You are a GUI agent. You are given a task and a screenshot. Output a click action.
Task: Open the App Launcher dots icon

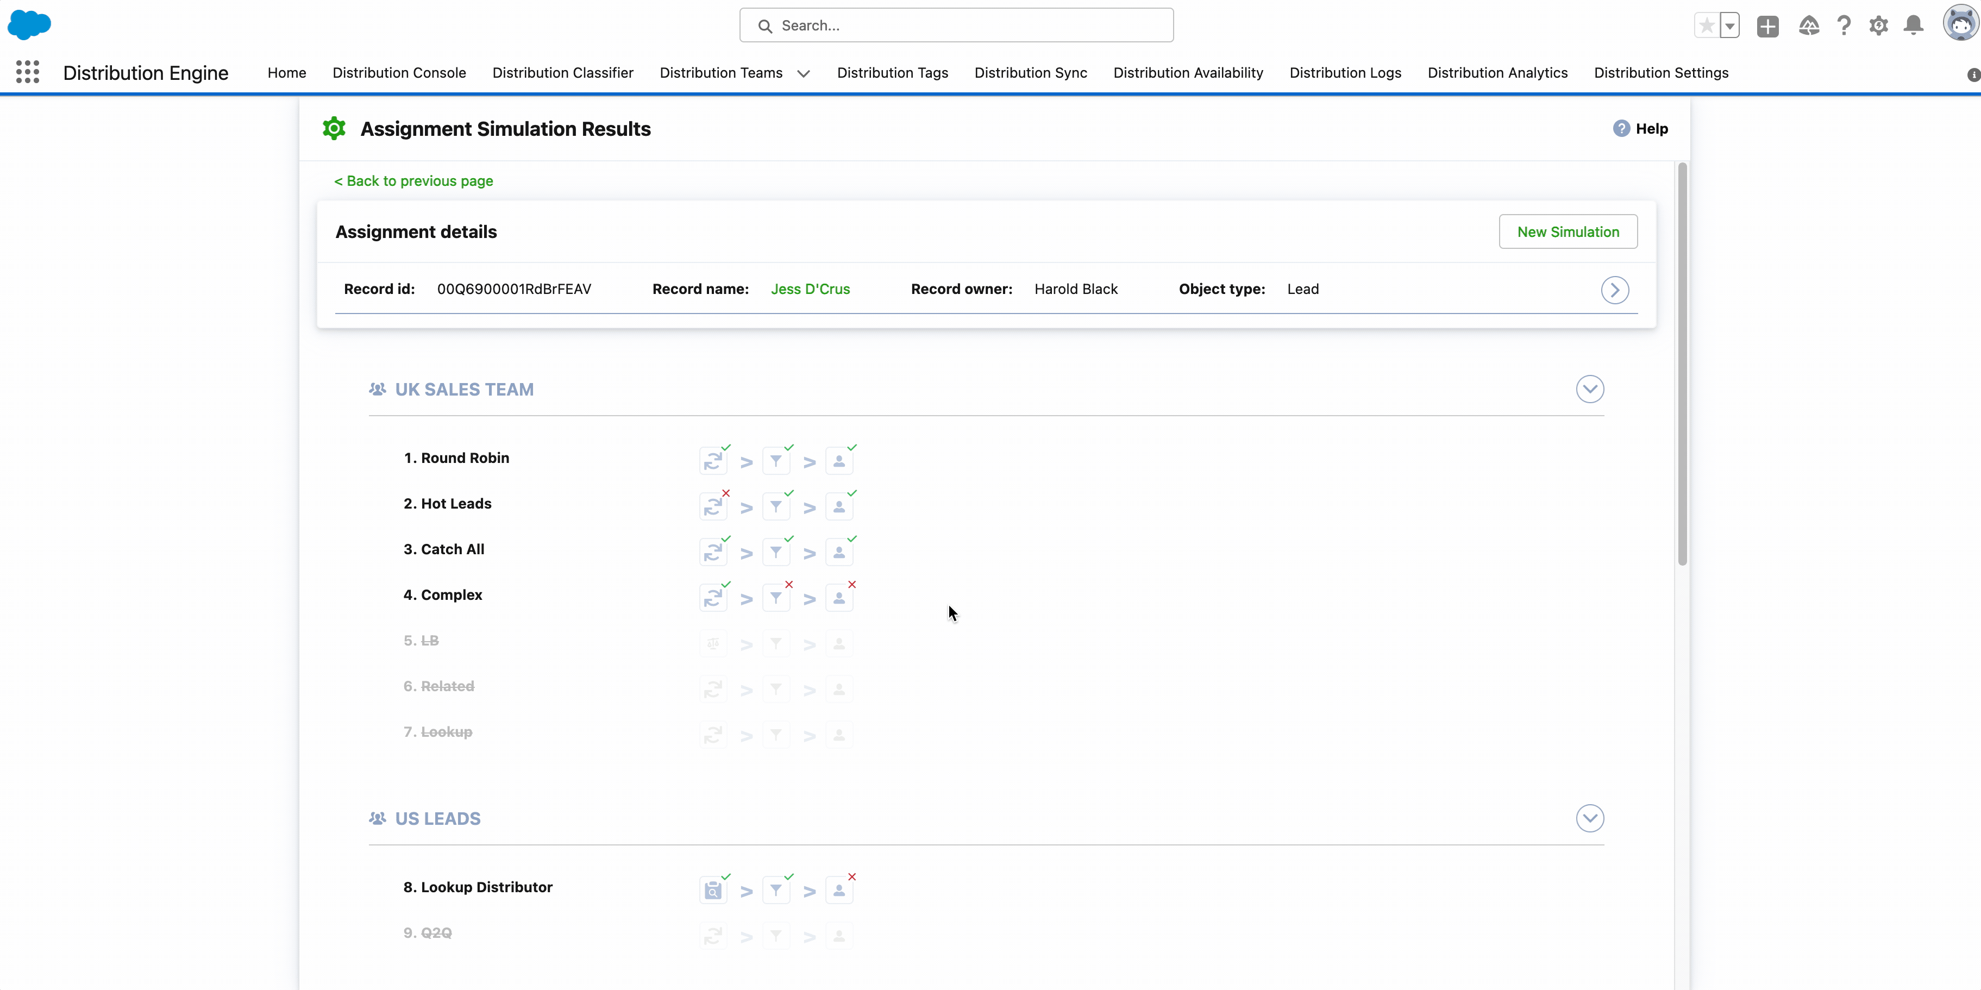coord(28,72)
